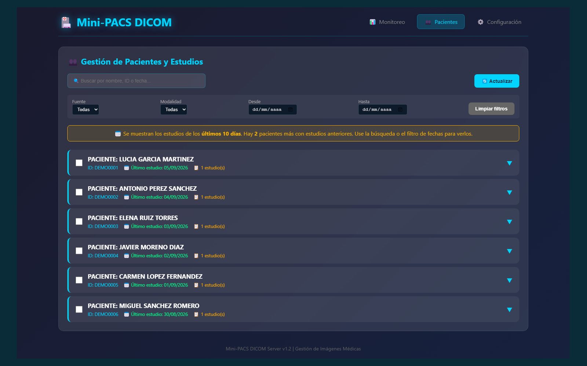Viewport: 587px width, 366px height.
Task: Open the Modalidad dropdown
Action: [x=174, y=109]
